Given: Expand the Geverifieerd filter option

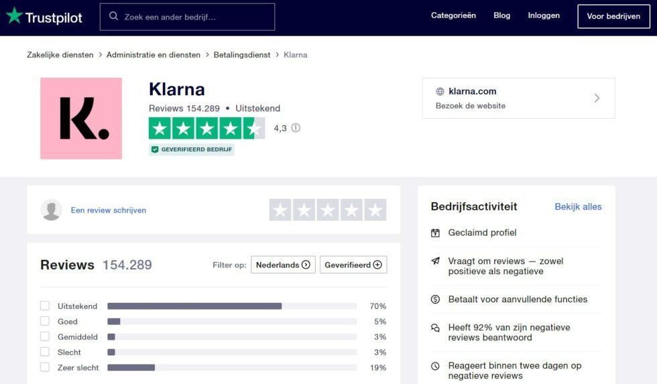Looking at the screenshot, I should [x=353, y=265].
